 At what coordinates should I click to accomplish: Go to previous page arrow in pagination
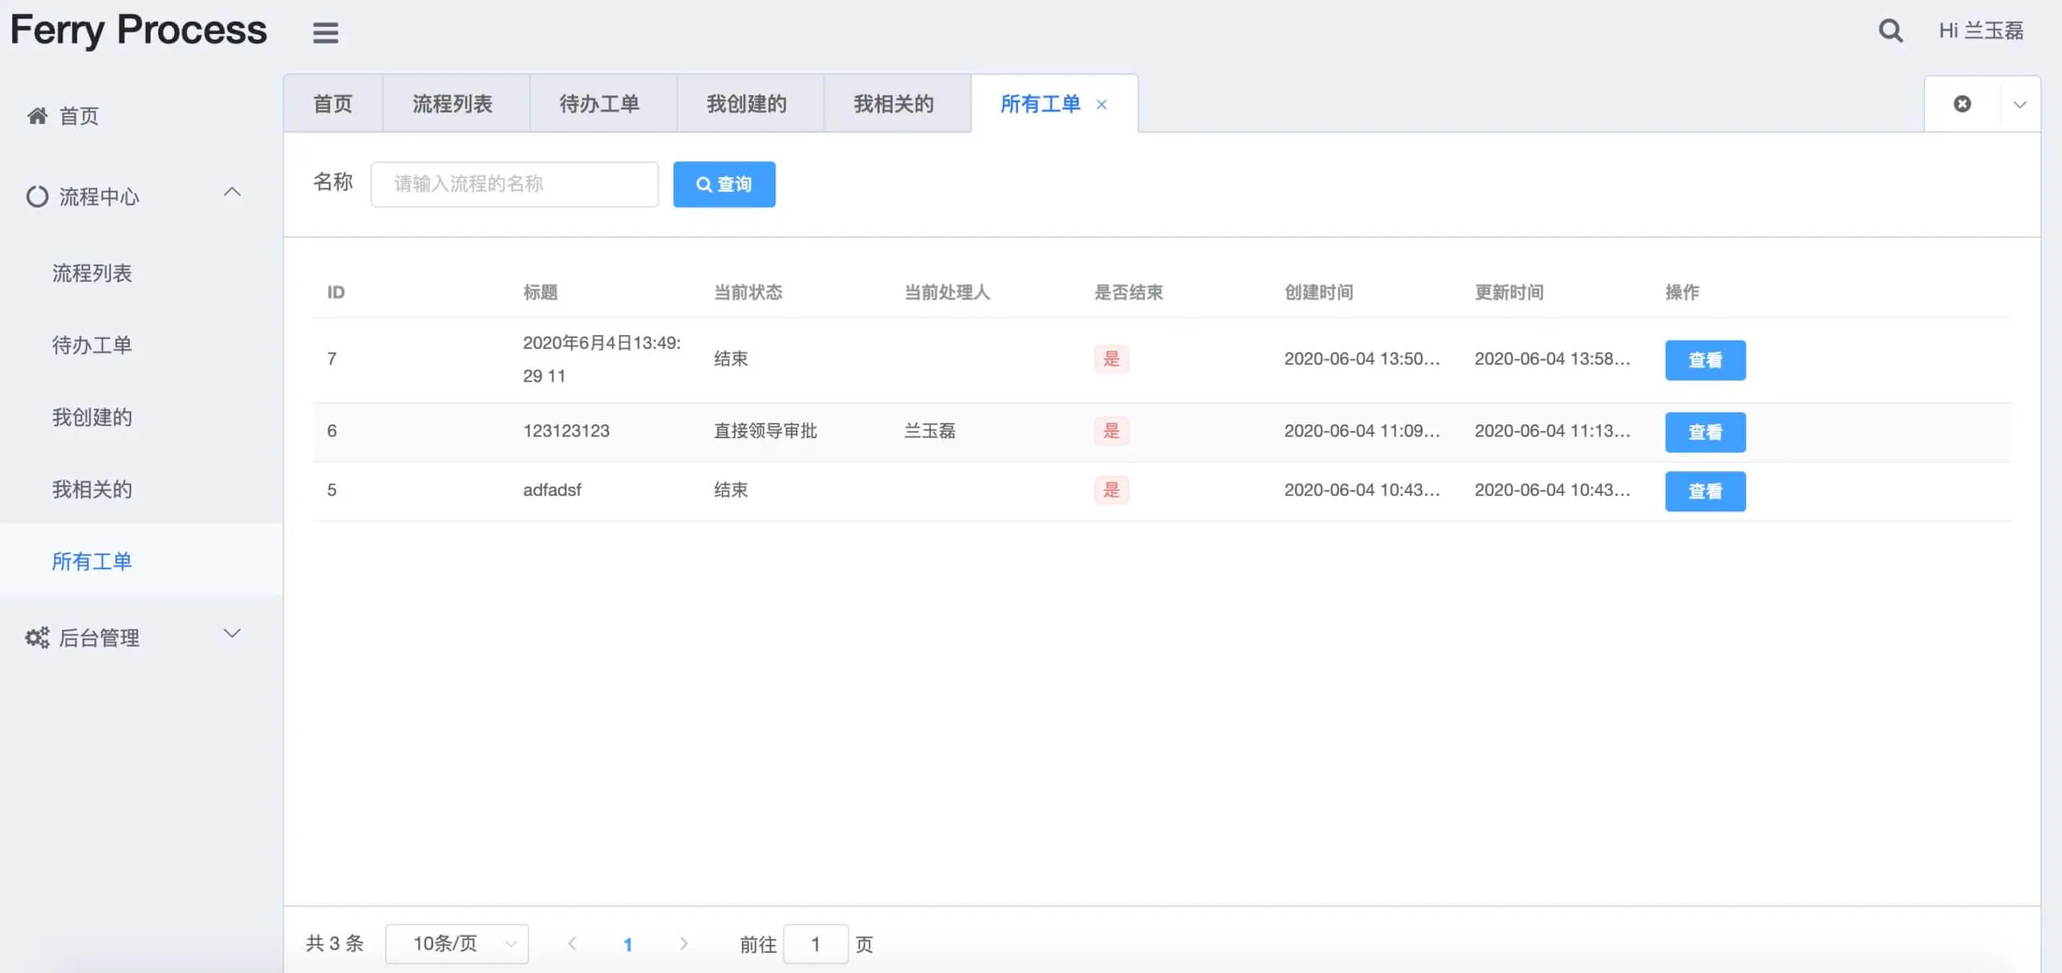[572, 943]
